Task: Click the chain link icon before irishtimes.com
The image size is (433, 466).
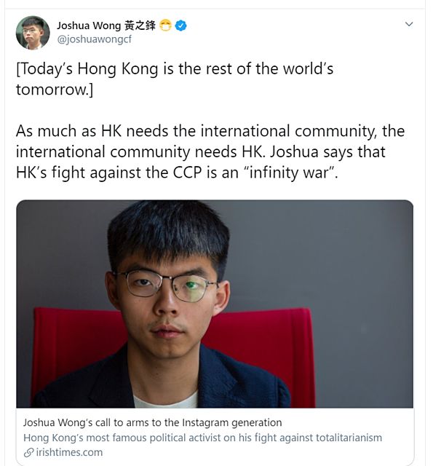Action: point(28,453)
